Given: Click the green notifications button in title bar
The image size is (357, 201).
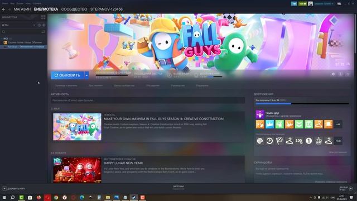Looking at the screenshot, I should (x=302, y=4).
